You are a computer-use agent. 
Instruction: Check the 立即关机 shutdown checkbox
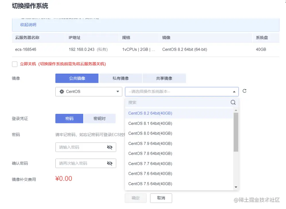pyautogui.click(x=15, y=64)
